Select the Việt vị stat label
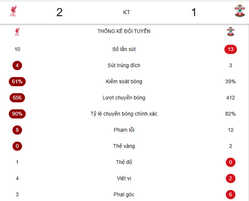 coord(124,178)
